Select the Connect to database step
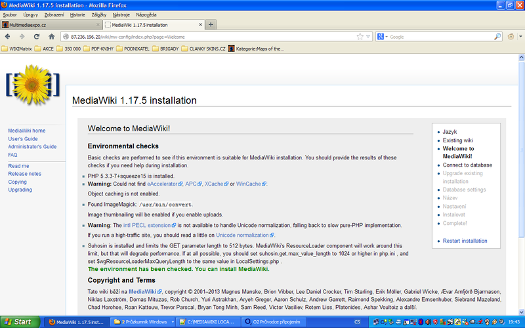 click(467, 165)
